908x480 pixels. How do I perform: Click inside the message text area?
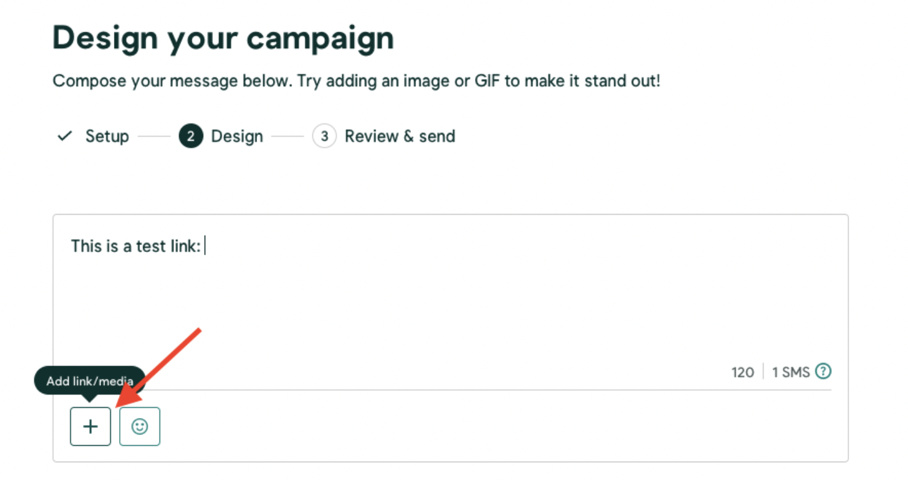450,298
